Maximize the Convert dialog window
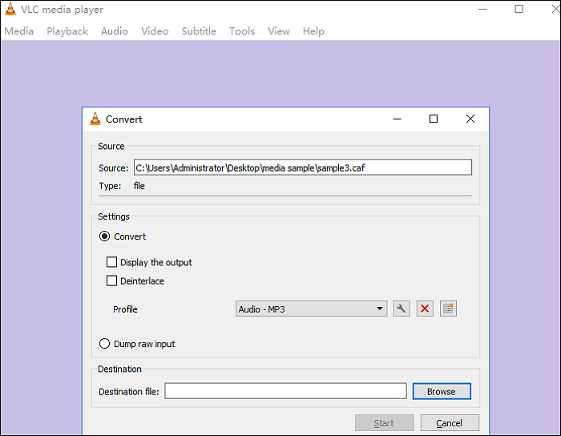Screen dimensions: 561x436 point(433,119)
